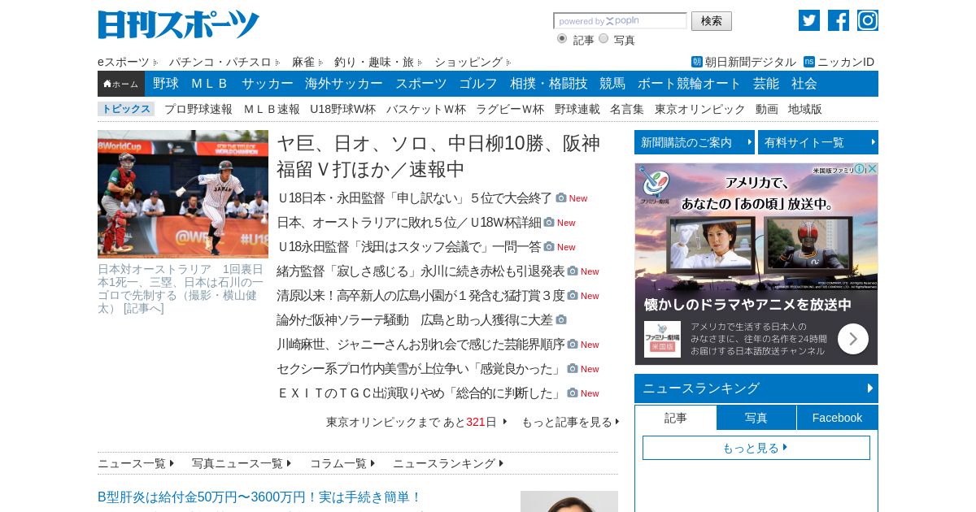The height and width of the screenshot is (512, 976).
Task: Open コラム一覧 arrow link
Action: point(342,463)
